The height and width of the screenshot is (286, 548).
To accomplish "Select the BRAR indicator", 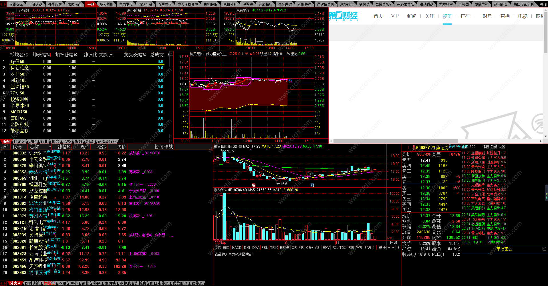I will tap(285, 248).
